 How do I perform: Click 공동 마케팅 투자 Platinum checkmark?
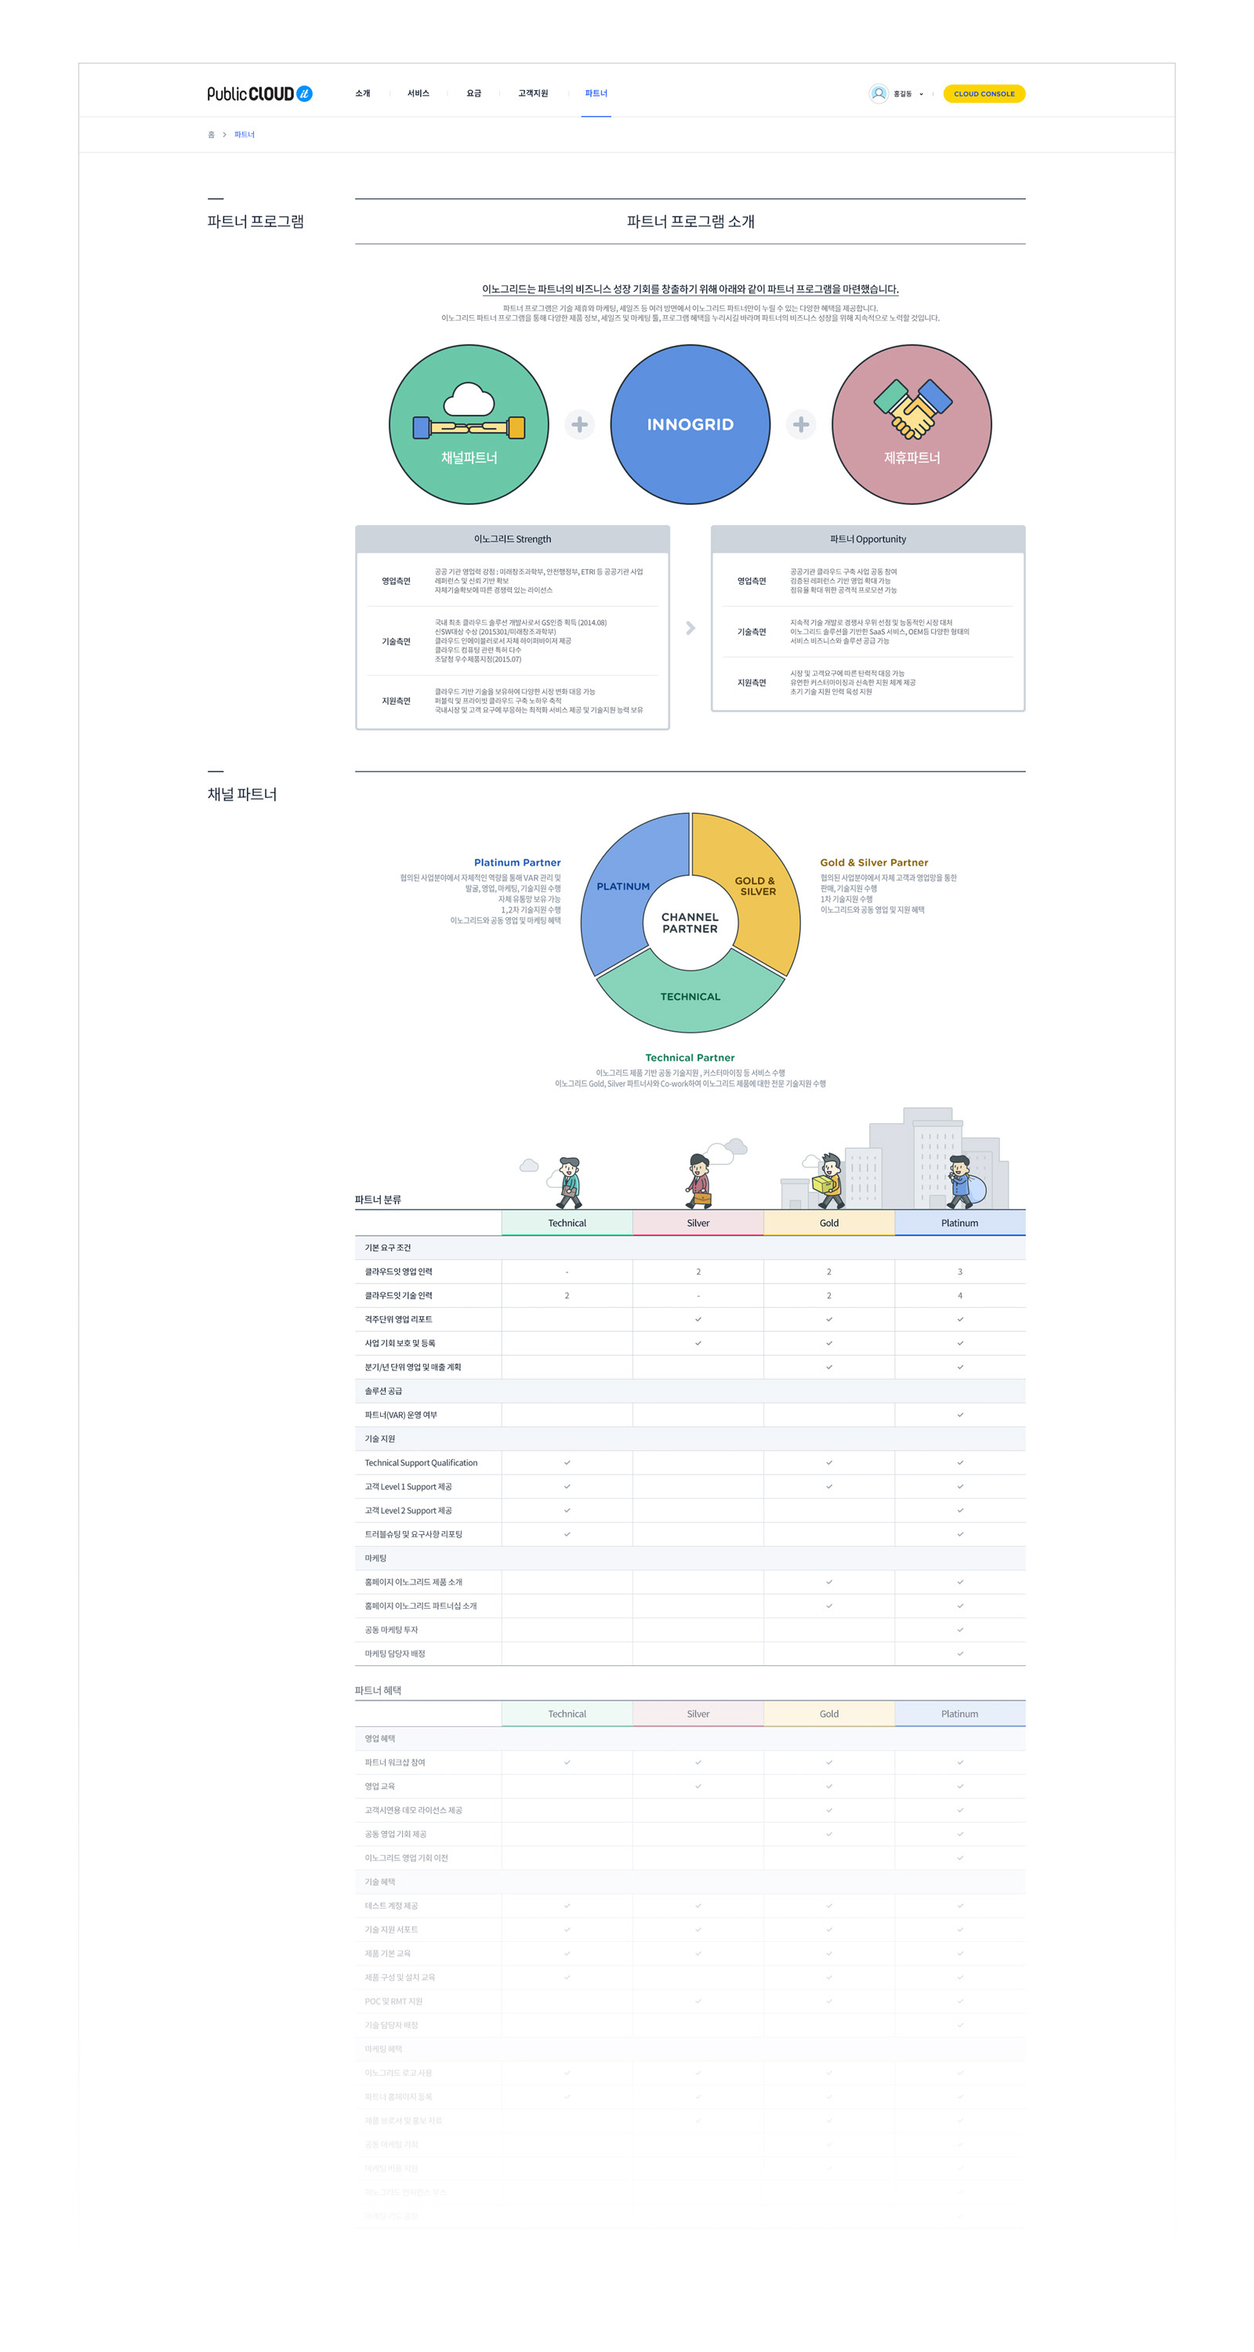pyautogui.click(x=960, y=1630)
